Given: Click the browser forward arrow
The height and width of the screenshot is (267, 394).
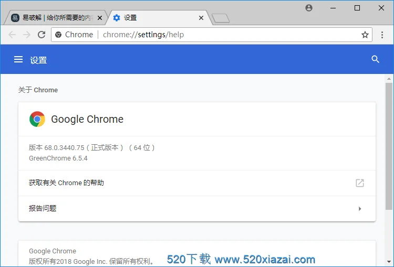Looking at the screenshot, I should click(27, 35).
